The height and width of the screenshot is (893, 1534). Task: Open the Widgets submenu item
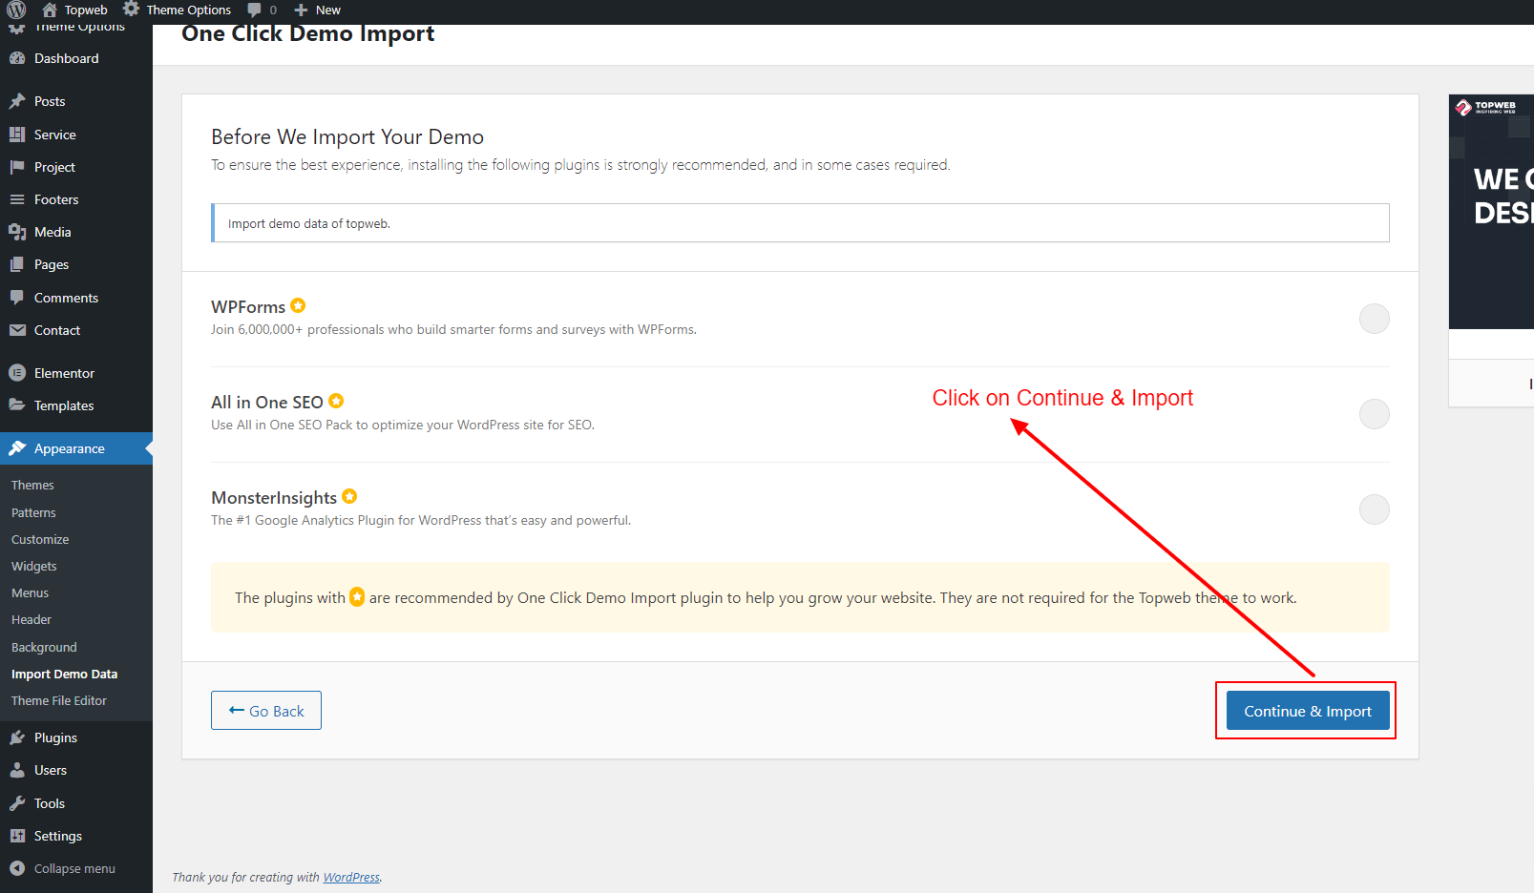coord(34,566)
